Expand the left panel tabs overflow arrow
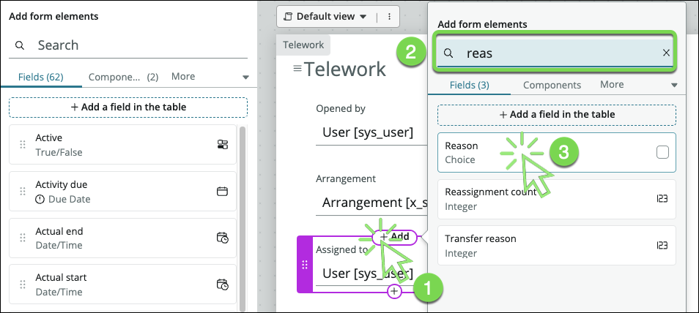The width and height of the screenshot is (699, 313). (x=245, y=77)
